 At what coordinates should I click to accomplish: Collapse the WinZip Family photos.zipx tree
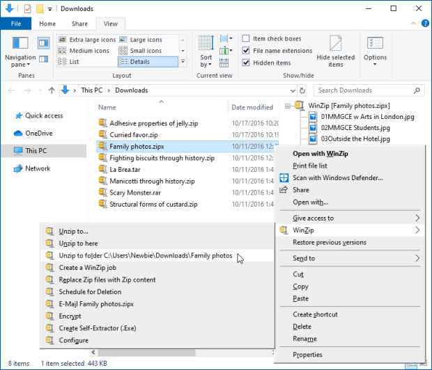(x=287, y=106)
